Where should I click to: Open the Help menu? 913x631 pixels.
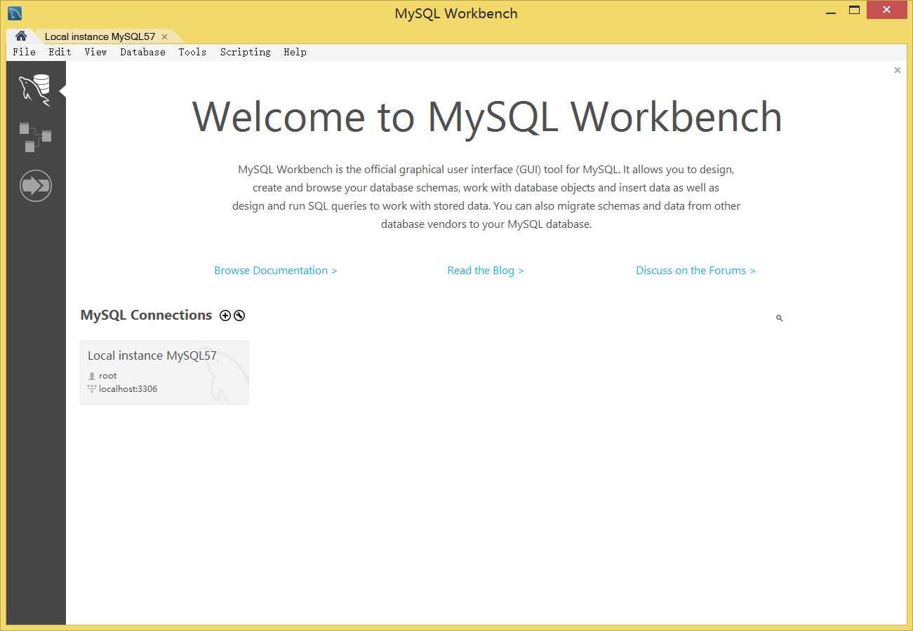pos(295,52)
